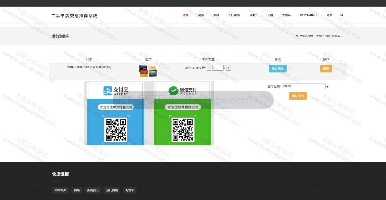386x200 pixels.
Task: Click the Alipay logo icon
Action: coord(108,91)
